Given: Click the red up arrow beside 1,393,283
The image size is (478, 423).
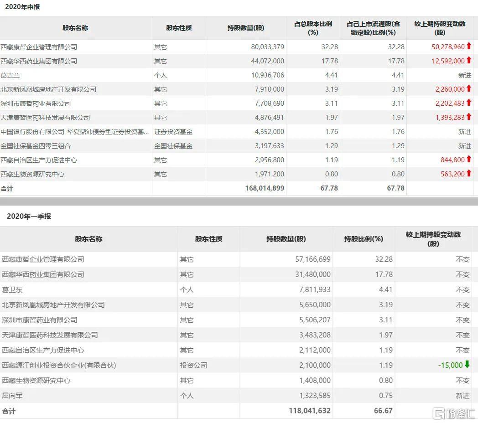Looking at the screenshot, I should pos(469,117).
